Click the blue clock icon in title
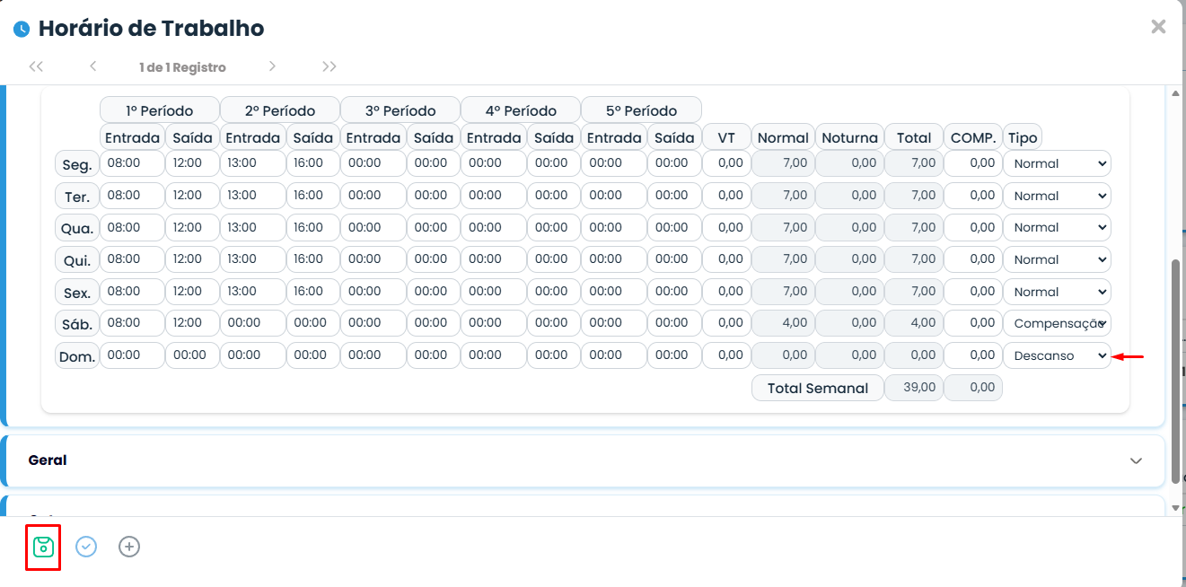The height and width of the screenshot is (587, 1186). pyautogui.click(x=22, y=30)
